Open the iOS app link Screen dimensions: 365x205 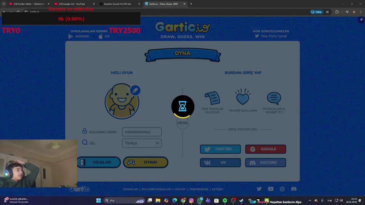(x=104, y=36)
